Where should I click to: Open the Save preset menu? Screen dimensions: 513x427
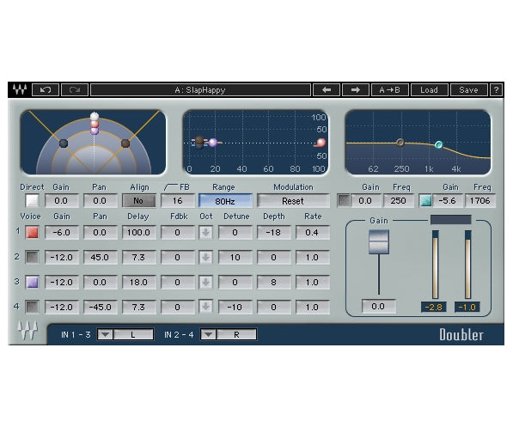[x=468, y=89]
